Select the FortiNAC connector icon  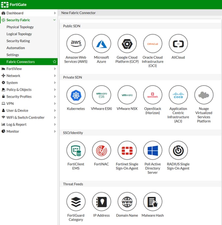pos(101,150)
